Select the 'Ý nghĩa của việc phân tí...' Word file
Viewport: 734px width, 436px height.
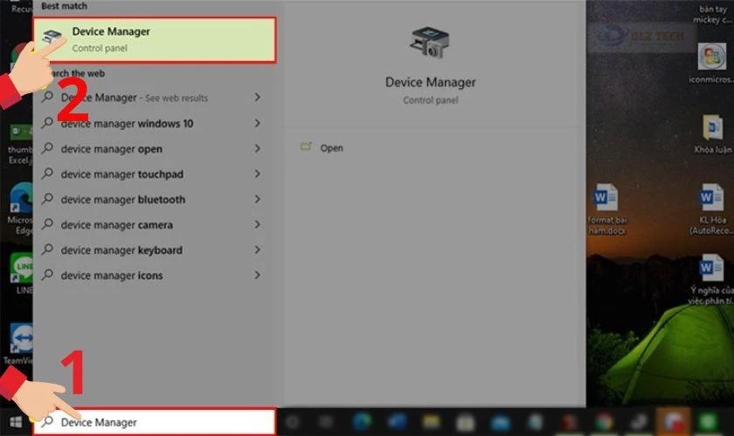(x=711, y=279)
